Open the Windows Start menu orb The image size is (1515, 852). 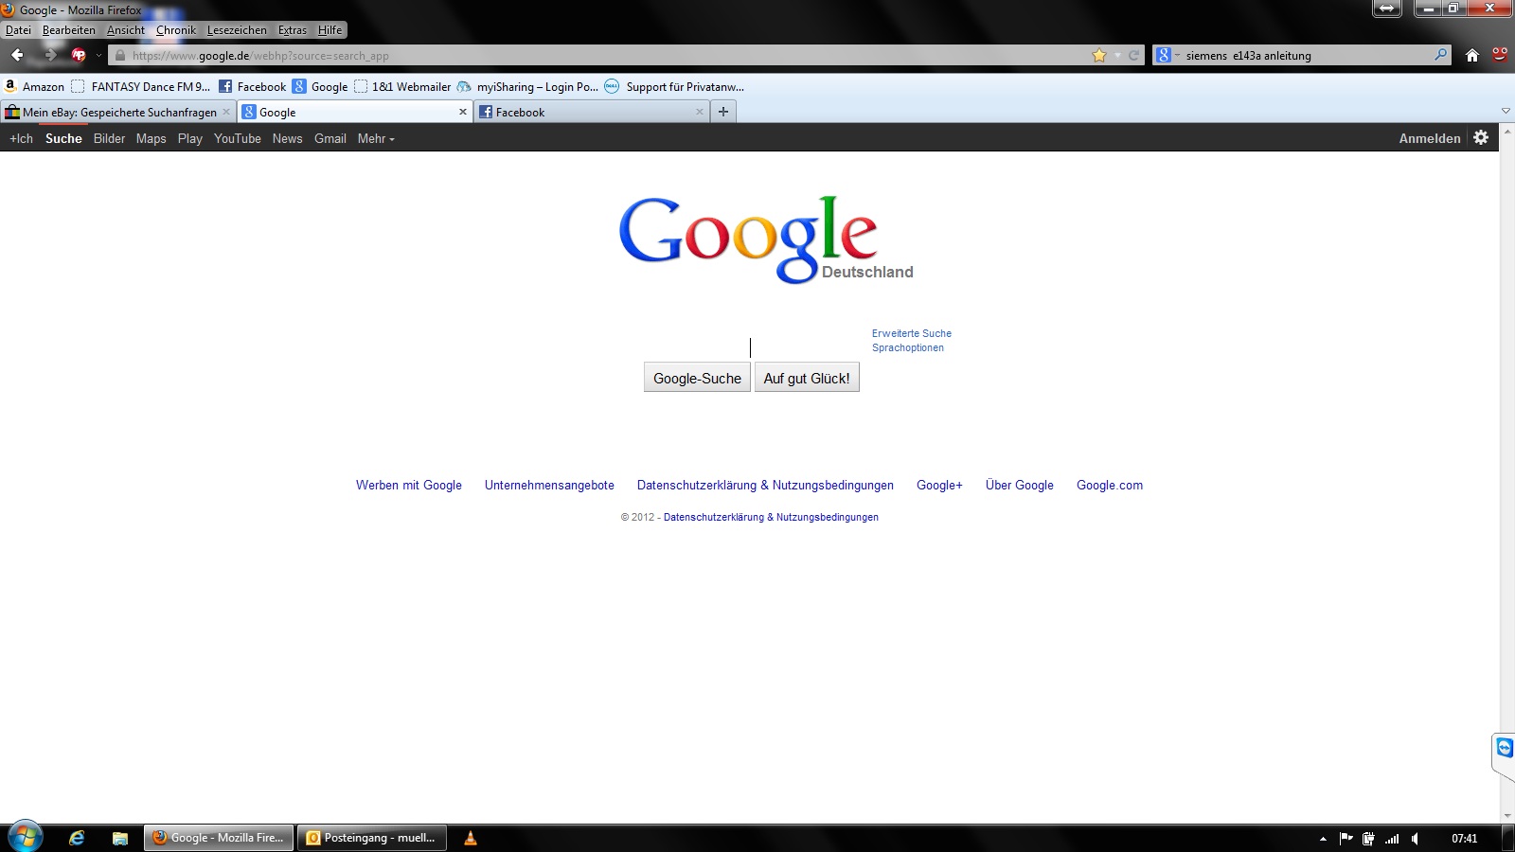pyautogui.click(x=25, y=838)
